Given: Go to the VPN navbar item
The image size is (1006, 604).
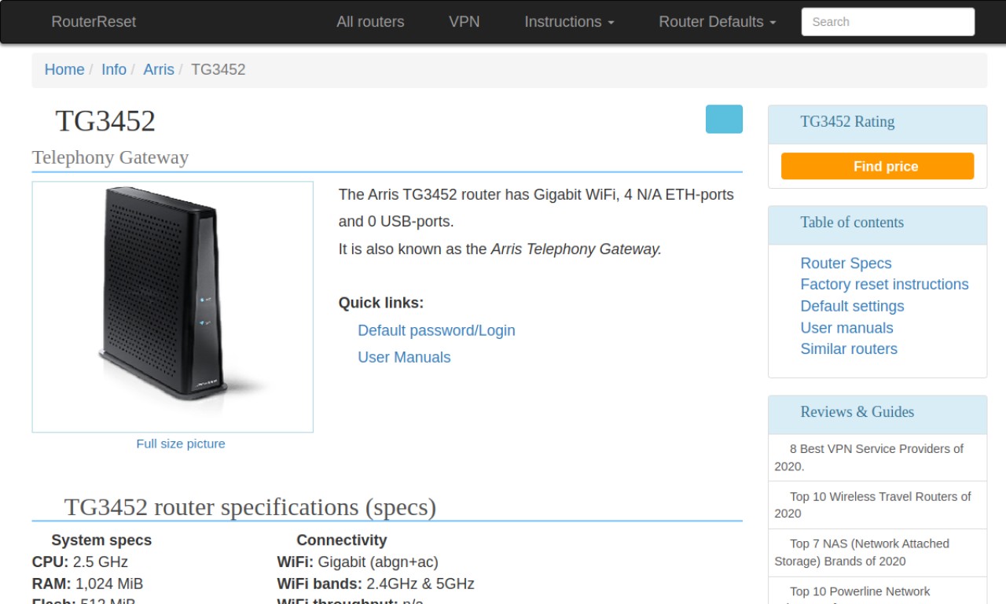Looking at the screenshot, I should (x=464, y=22).
